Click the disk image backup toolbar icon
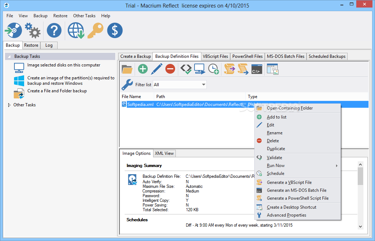 [x=13, y=30]
